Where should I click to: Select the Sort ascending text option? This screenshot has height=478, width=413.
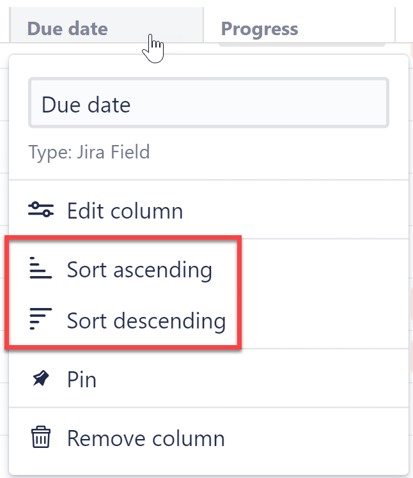point(139,270)
